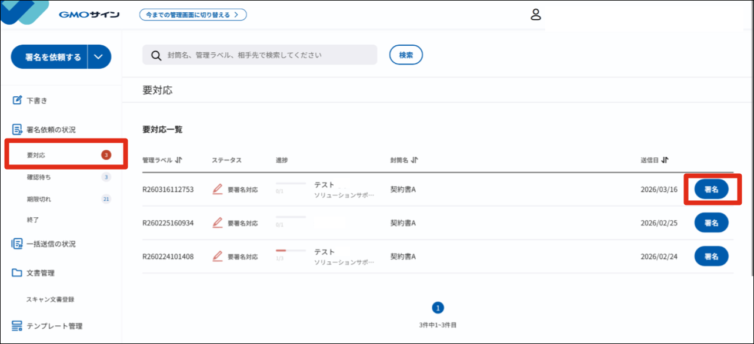Image resolution: width=754 pixels, height=344 pixels.
Task: Sort list by 封筒名 column
Action: click(415, 160)
